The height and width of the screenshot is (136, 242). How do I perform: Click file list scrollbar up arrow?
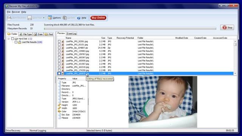235,41
